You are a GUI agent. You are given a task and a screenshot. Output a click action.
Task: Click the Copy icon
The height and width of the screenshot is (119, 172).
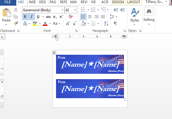click(x=16, y=17)
